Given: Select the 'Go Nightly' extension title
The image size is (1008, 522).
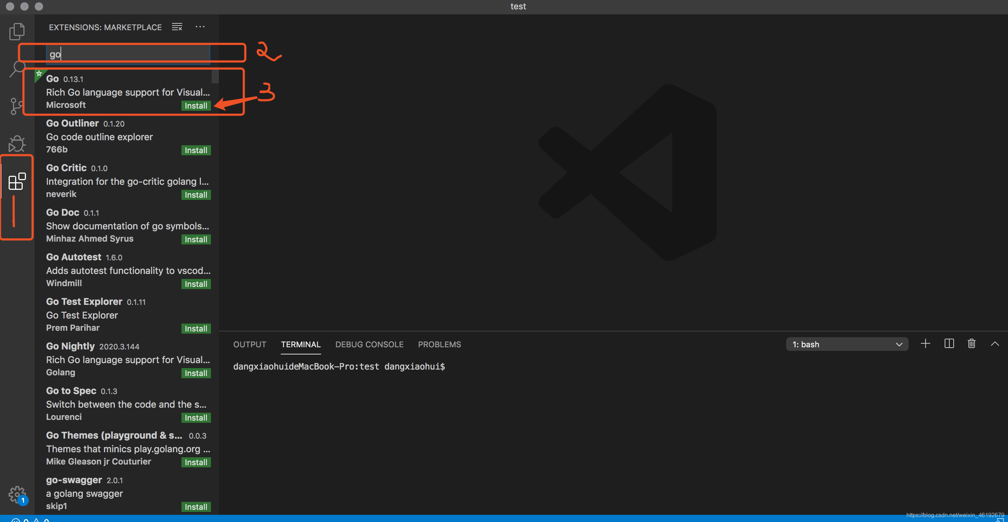Looking at the screenshot, I should click(71, 346).
